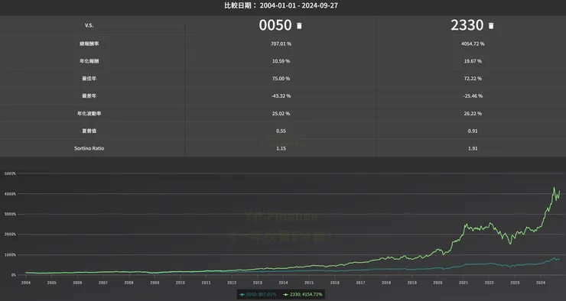This screenshot has width=566, height=301.
Task: Click the 年化報酬 row label
Action: click(89, 61)
